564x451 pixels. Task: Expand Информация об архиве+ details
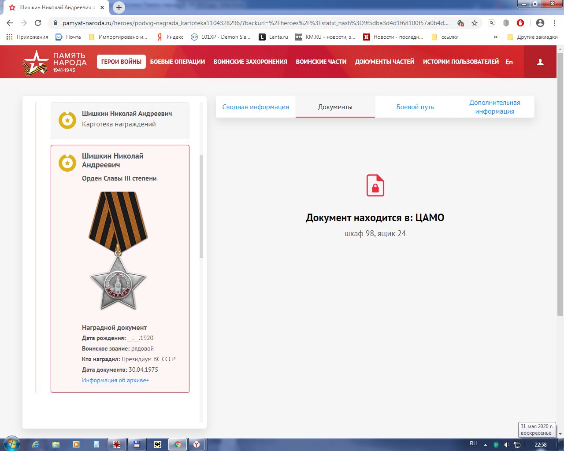[x=115, y=380]
